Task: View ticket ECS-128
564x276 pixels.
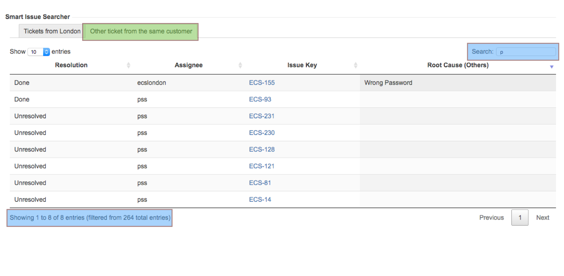Action: 261,150
